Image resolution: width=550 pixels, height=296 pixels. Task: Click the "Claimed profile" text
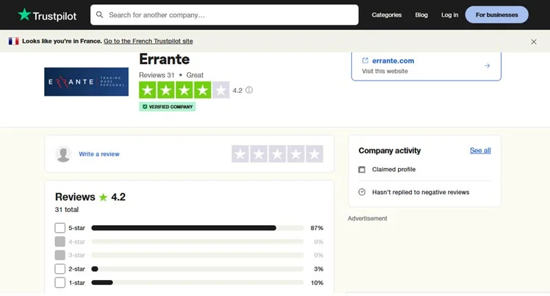pyautogui.click(x=393, y=169)
